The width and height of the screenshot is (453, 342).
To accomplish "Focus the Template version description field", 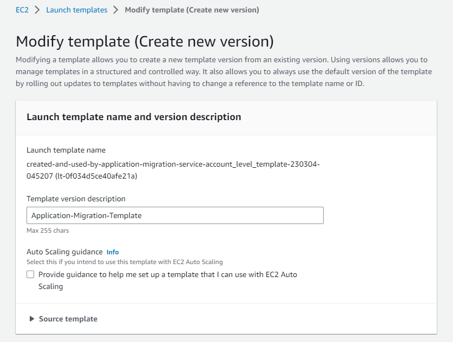I will pyautogui.click(x=175, y=215).
